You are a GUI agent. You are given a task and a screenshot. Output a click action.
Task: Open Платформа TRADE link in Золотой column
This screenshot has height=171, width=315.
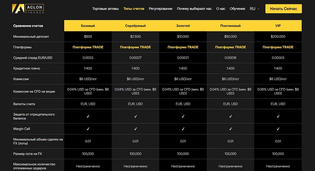coord(183,47)
